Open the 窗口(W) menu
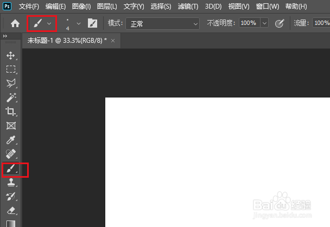Image resolution: width=330 pixels, height=227 pixels. pos(267,7)
